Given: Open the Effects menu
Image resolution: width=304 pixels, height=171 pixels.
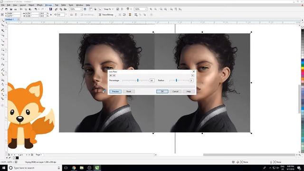Looking at the screenshot, I should pos(39,5).
